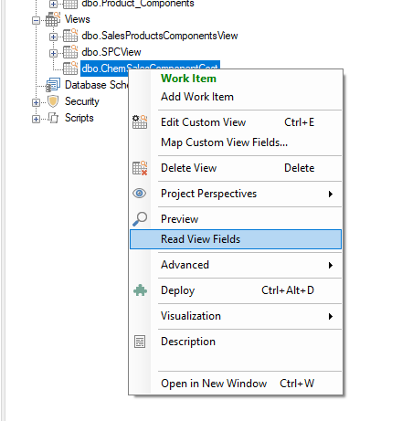Click the Description document icon
The image size is (402, 421).
tap(140, 342)
